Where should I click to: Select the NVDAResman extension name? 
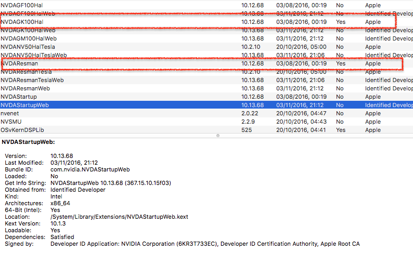[x=20, y=63]
